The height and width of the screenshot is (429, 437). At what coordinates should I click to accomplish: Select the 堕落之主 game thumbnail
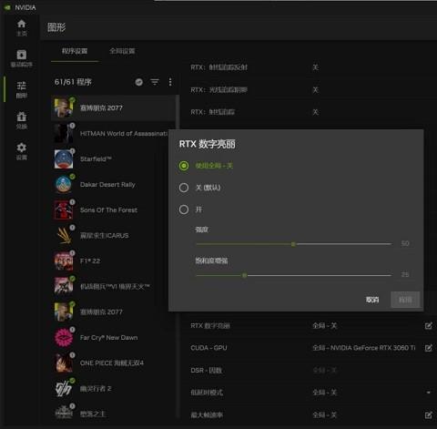(x=64, y=413)
